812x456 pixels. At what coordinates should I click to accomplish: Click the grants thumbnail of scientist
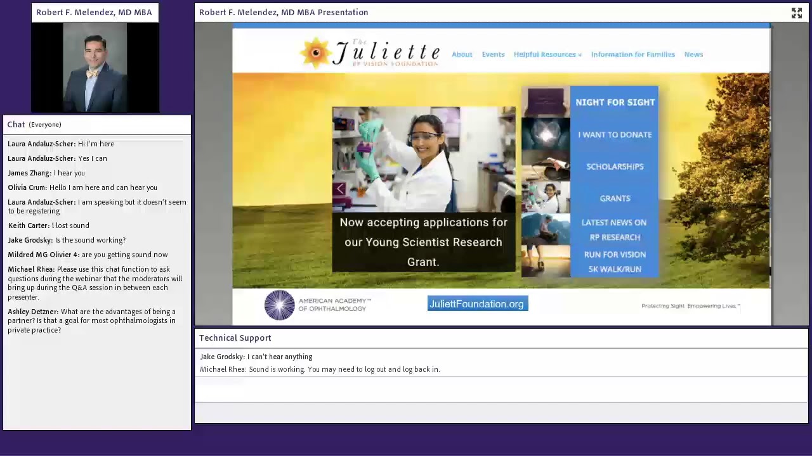[x=546, y=197]
